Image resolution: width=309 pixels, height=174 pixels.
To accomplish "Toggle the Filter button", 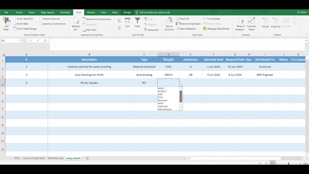I will coord(137,22).
